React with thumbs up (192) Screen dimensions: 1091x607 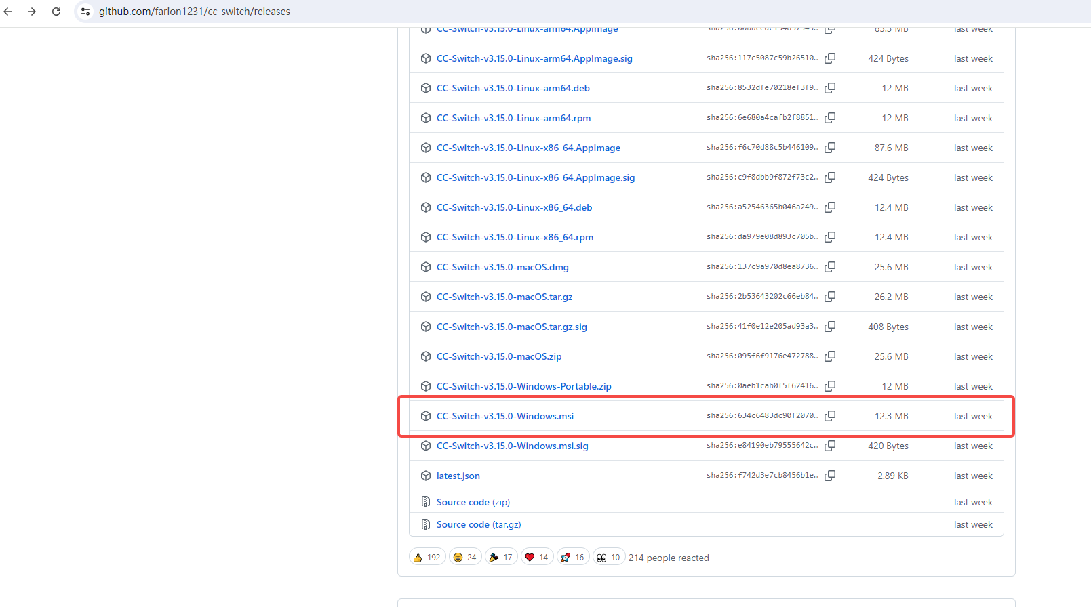[427, 558]
